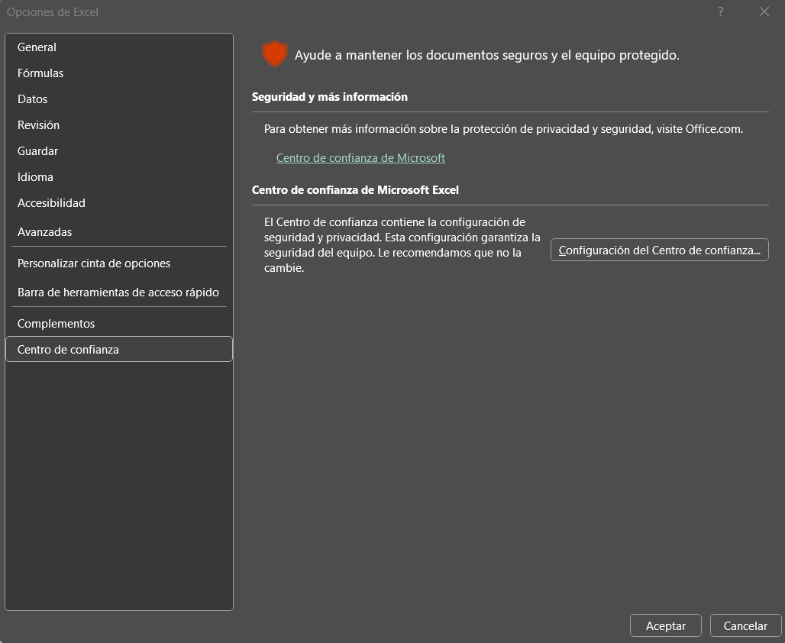Image resolution: width=785 pixels, height=643 pixels.
Task: Close the Opciones de Excel dialog
Action: click(x=764, y=11)
